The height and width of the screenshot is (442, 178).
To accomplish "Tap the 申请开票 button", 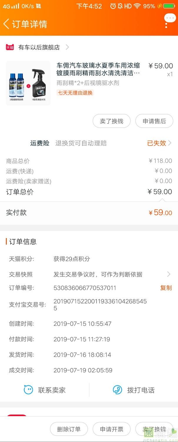I will tap(112, 429).
